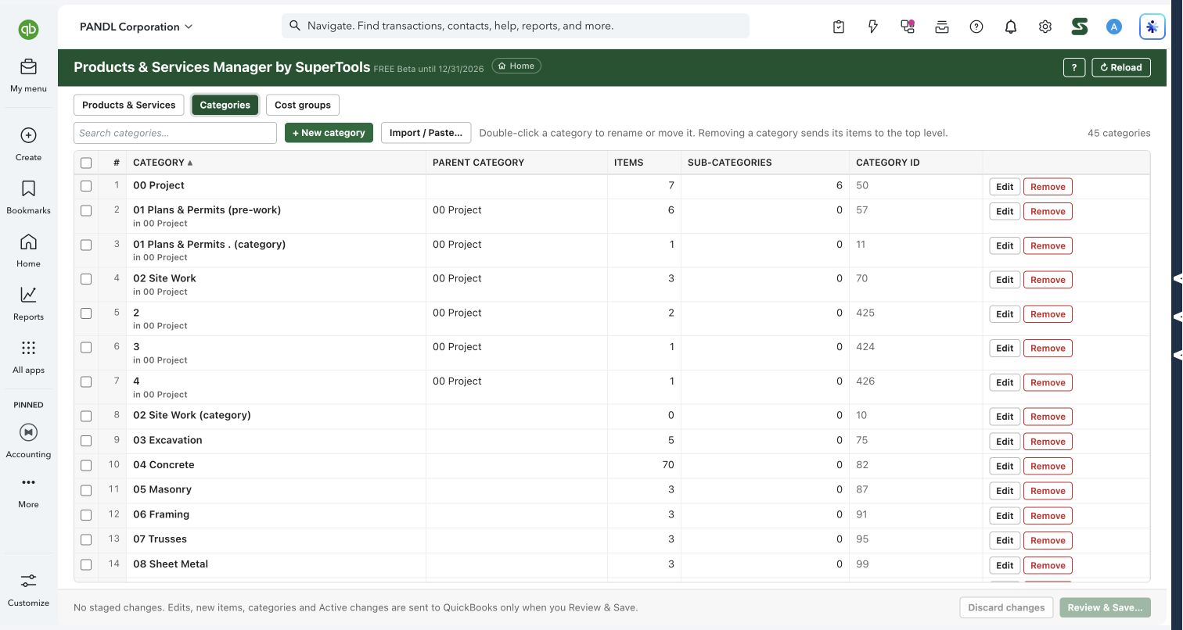Screen dimensions: 1183x630
Task: Switch to Products & Services tab
Action: pyautogui.click(x=129, y=105)
